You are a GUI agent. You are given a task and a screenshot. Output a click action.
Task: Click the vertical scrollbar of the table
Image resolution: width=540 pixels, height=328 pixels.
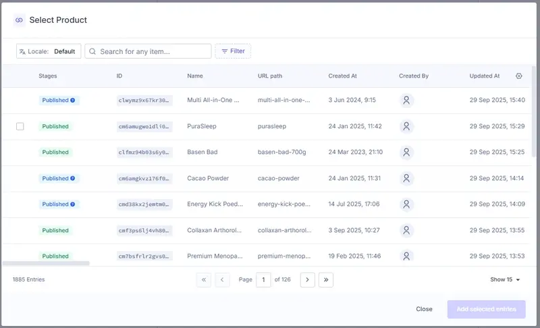click(534, 112)
